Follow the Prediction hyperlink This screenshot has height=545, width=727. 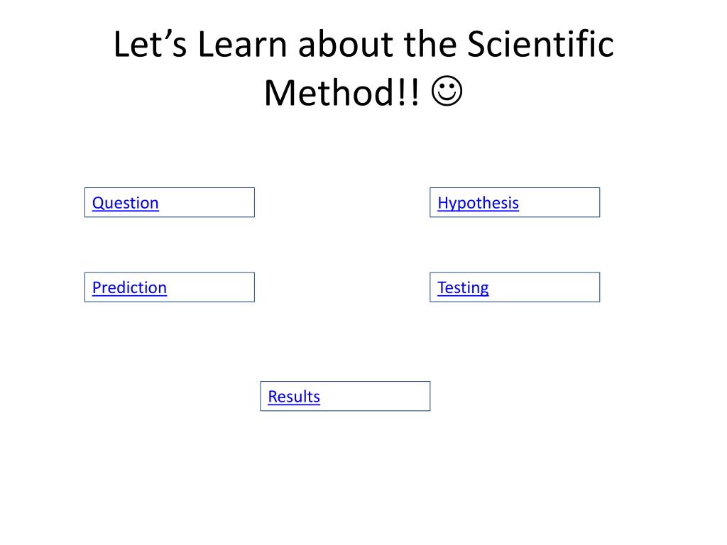(x=129, y=287)
